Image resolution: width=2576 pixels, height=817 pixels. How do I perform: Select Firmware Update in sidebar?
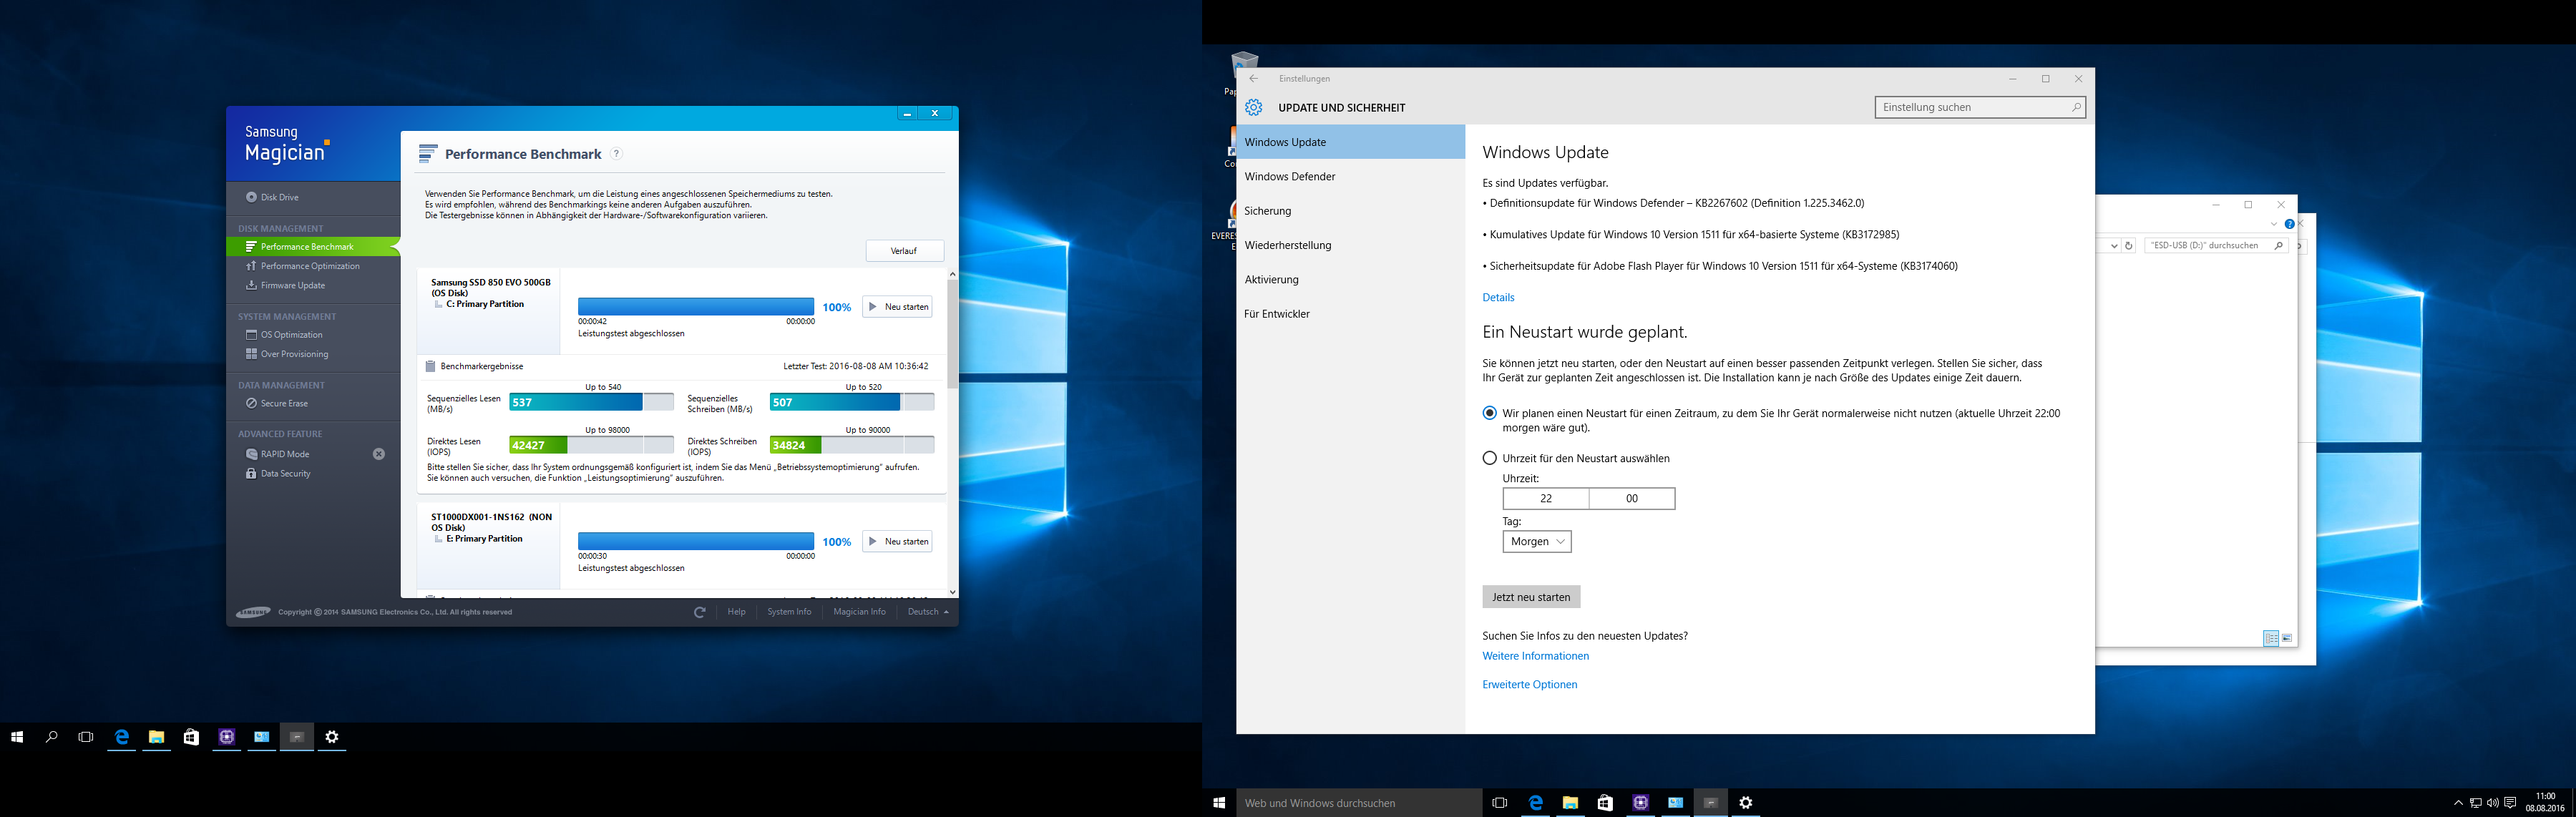[292, 286]
